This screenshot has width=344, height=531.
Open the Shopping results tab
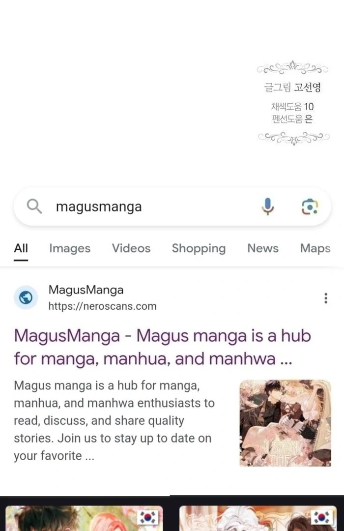point(199,248)
